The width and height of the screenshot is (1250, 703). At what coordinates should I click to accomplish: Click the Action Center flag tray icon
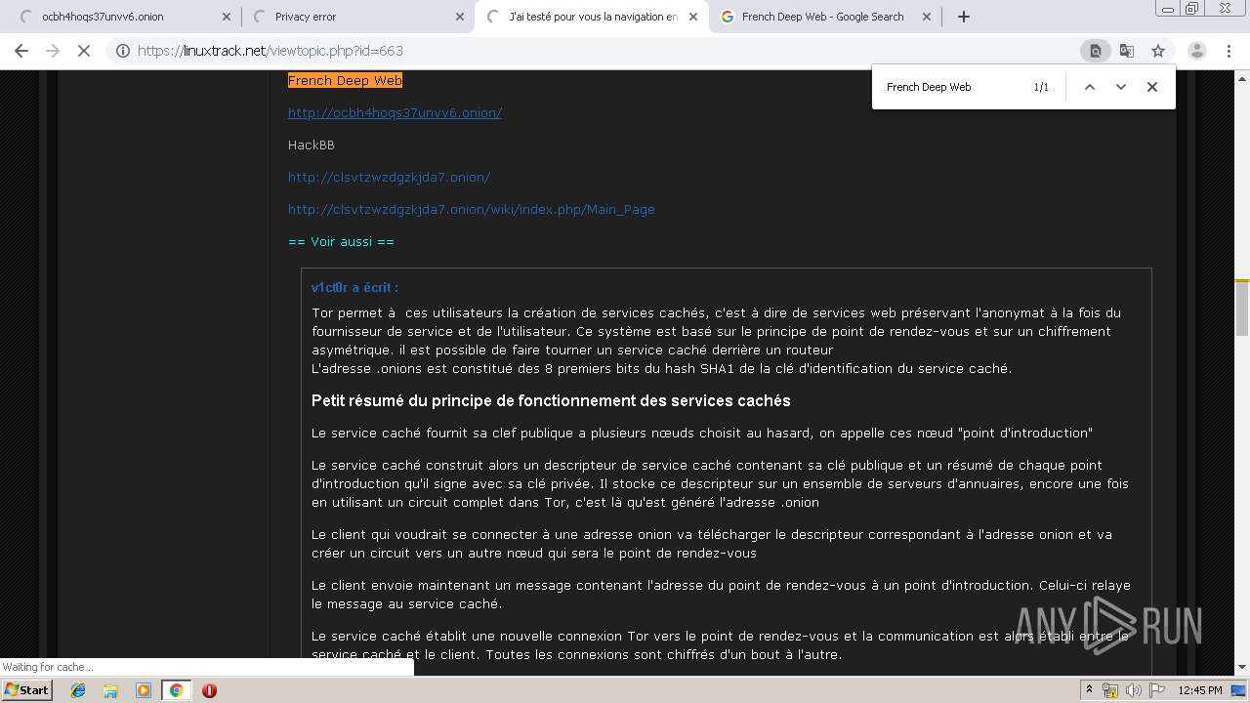pyautogui.click(x=1157, y=690)
